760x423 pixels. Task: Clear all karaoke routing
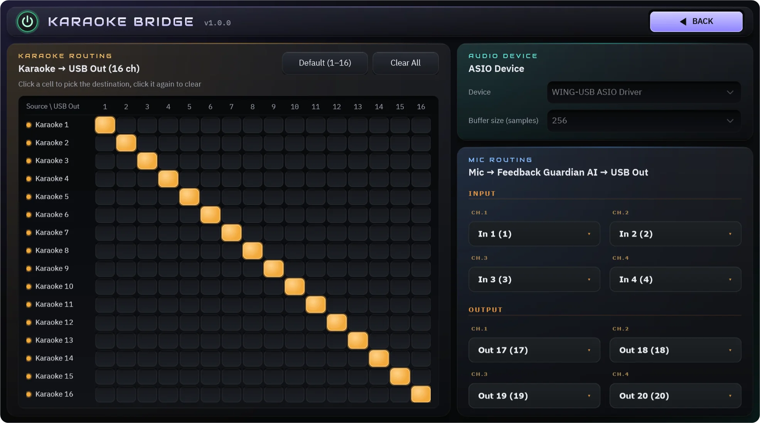[405, 63]
